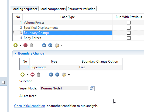Switch to Parameter variation tab

tap(81, 9)
